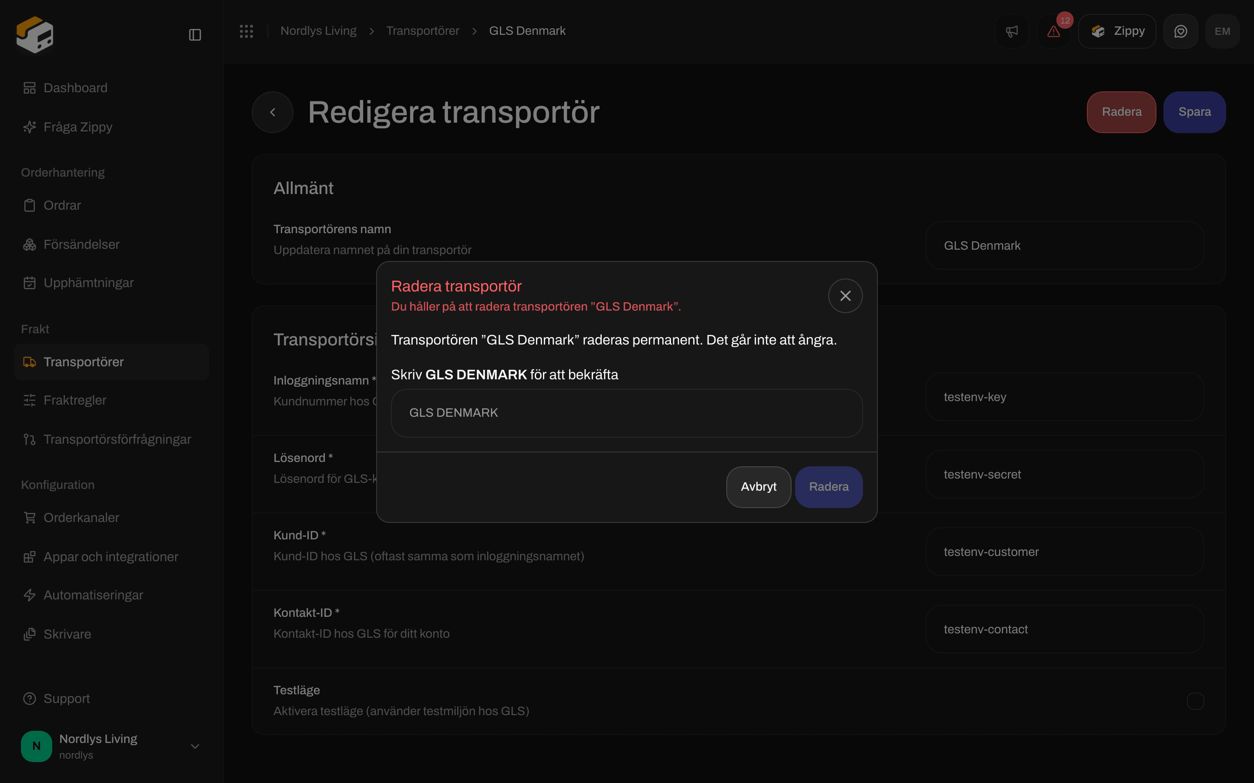
Task: Open the chat support bubble icon
Action: [x=1180, y=32]
